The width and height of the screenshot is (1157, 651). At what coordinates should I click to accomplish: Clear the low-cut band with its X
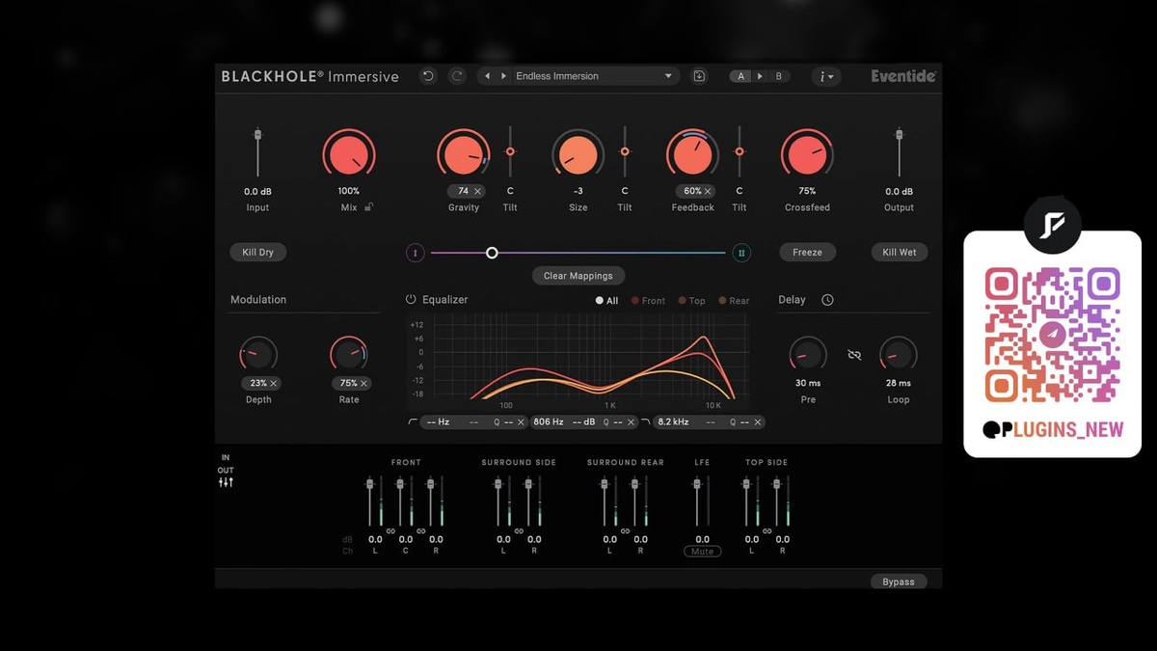click(522, 422)
